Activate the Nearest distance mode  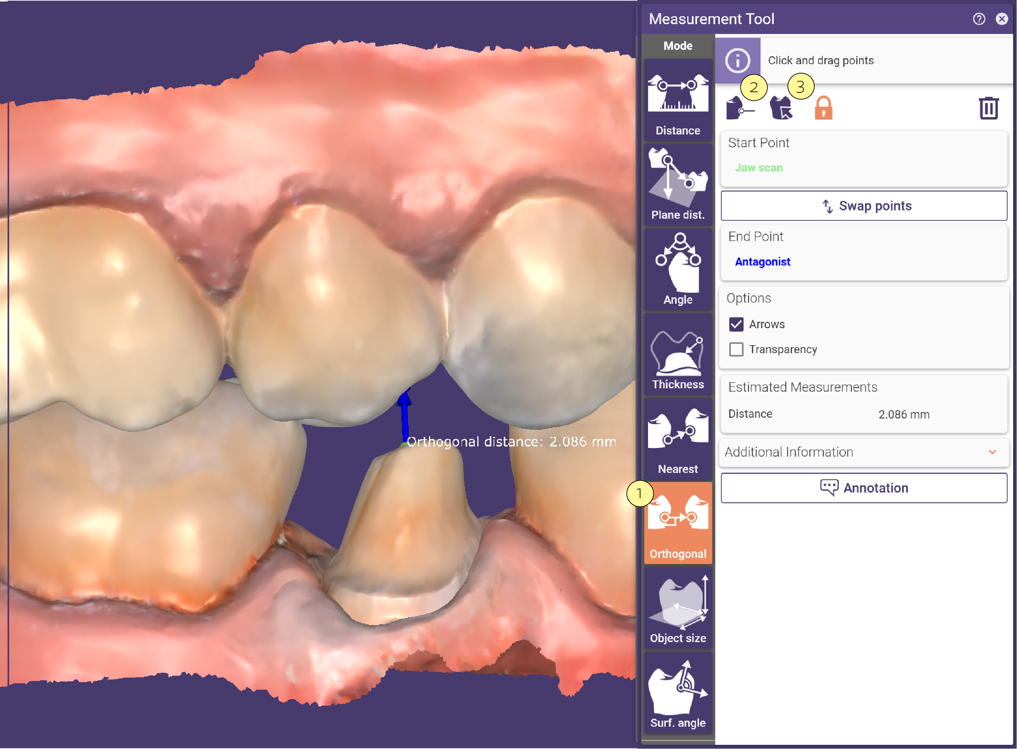(x=677, y=439)
